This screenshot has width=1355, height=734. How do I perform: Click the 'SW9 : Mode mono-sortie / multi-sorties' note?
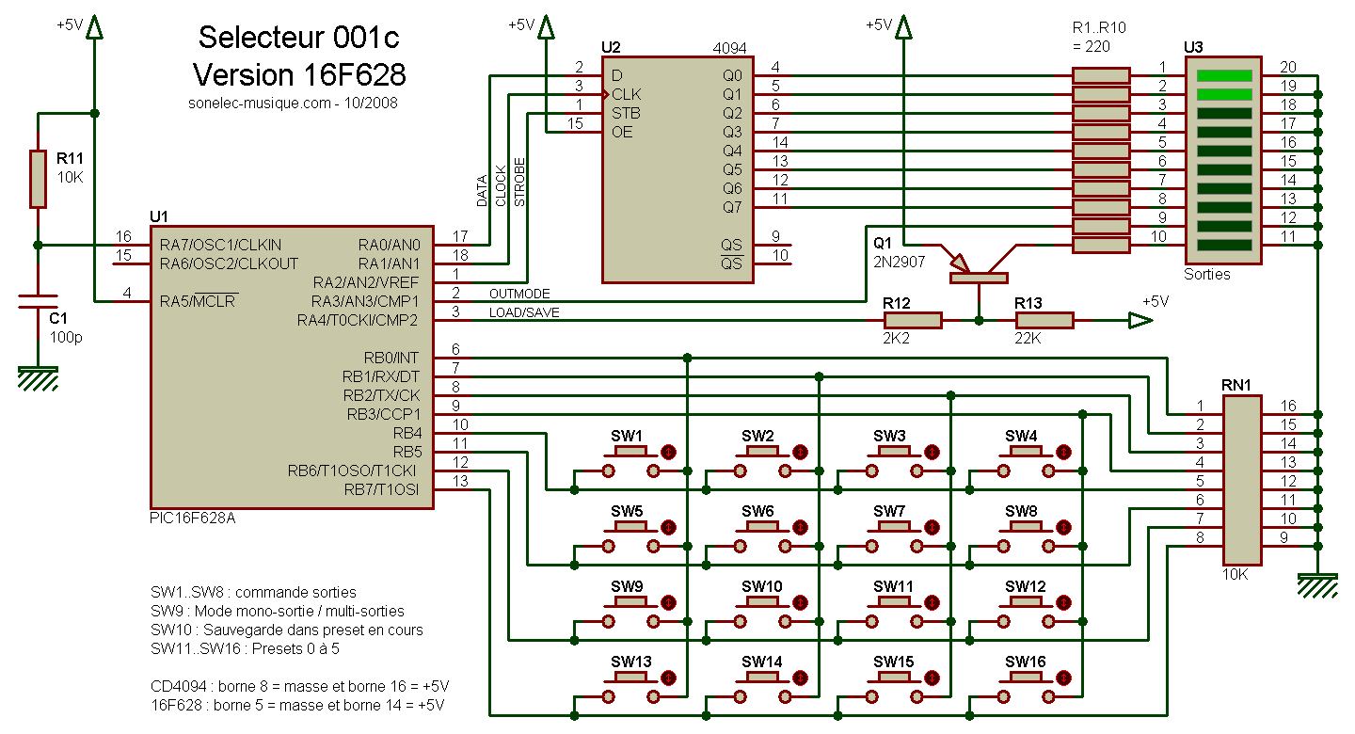[277, 612]
